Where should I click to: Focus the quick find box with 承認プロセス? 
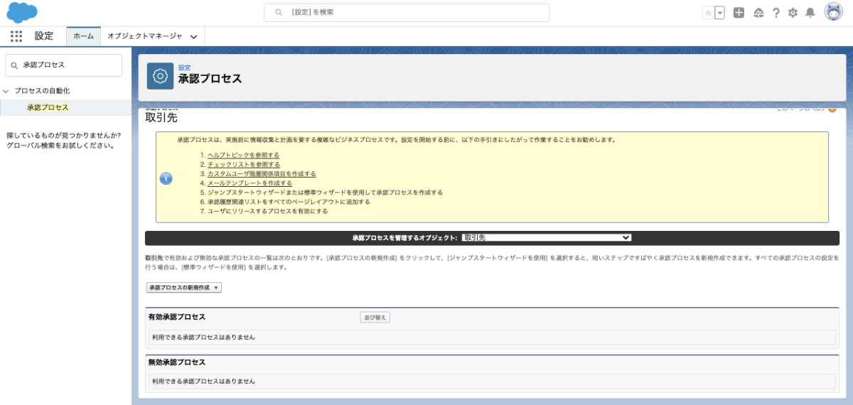[x=64, y=65]
